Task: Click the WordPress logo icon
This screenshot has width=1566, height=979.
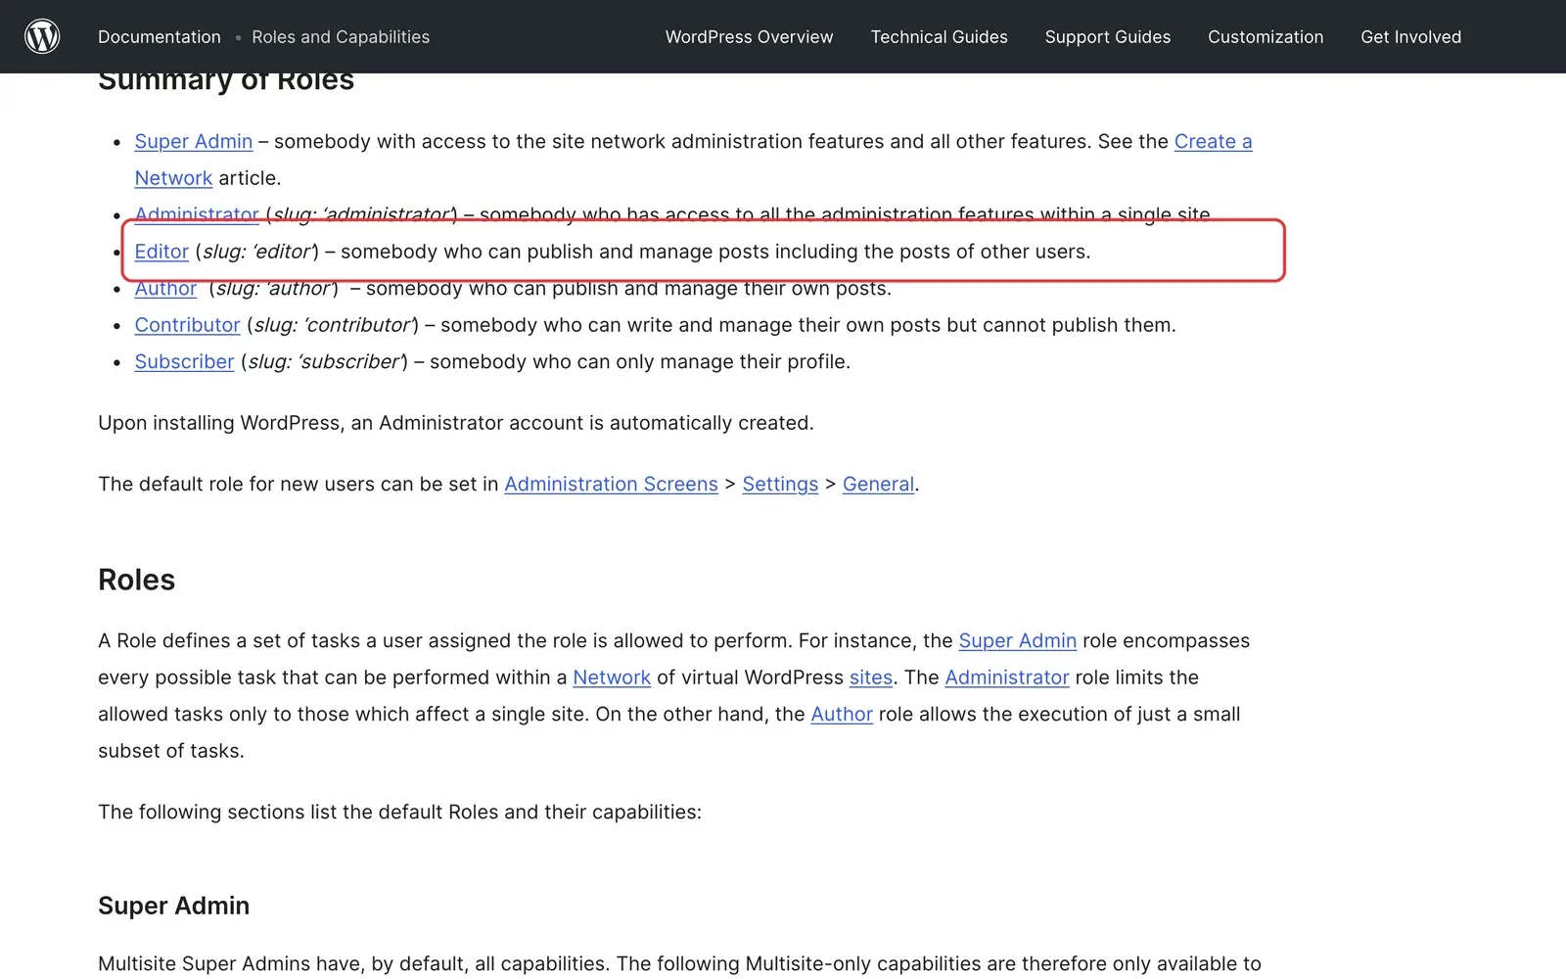Action: tap(42, 36)
